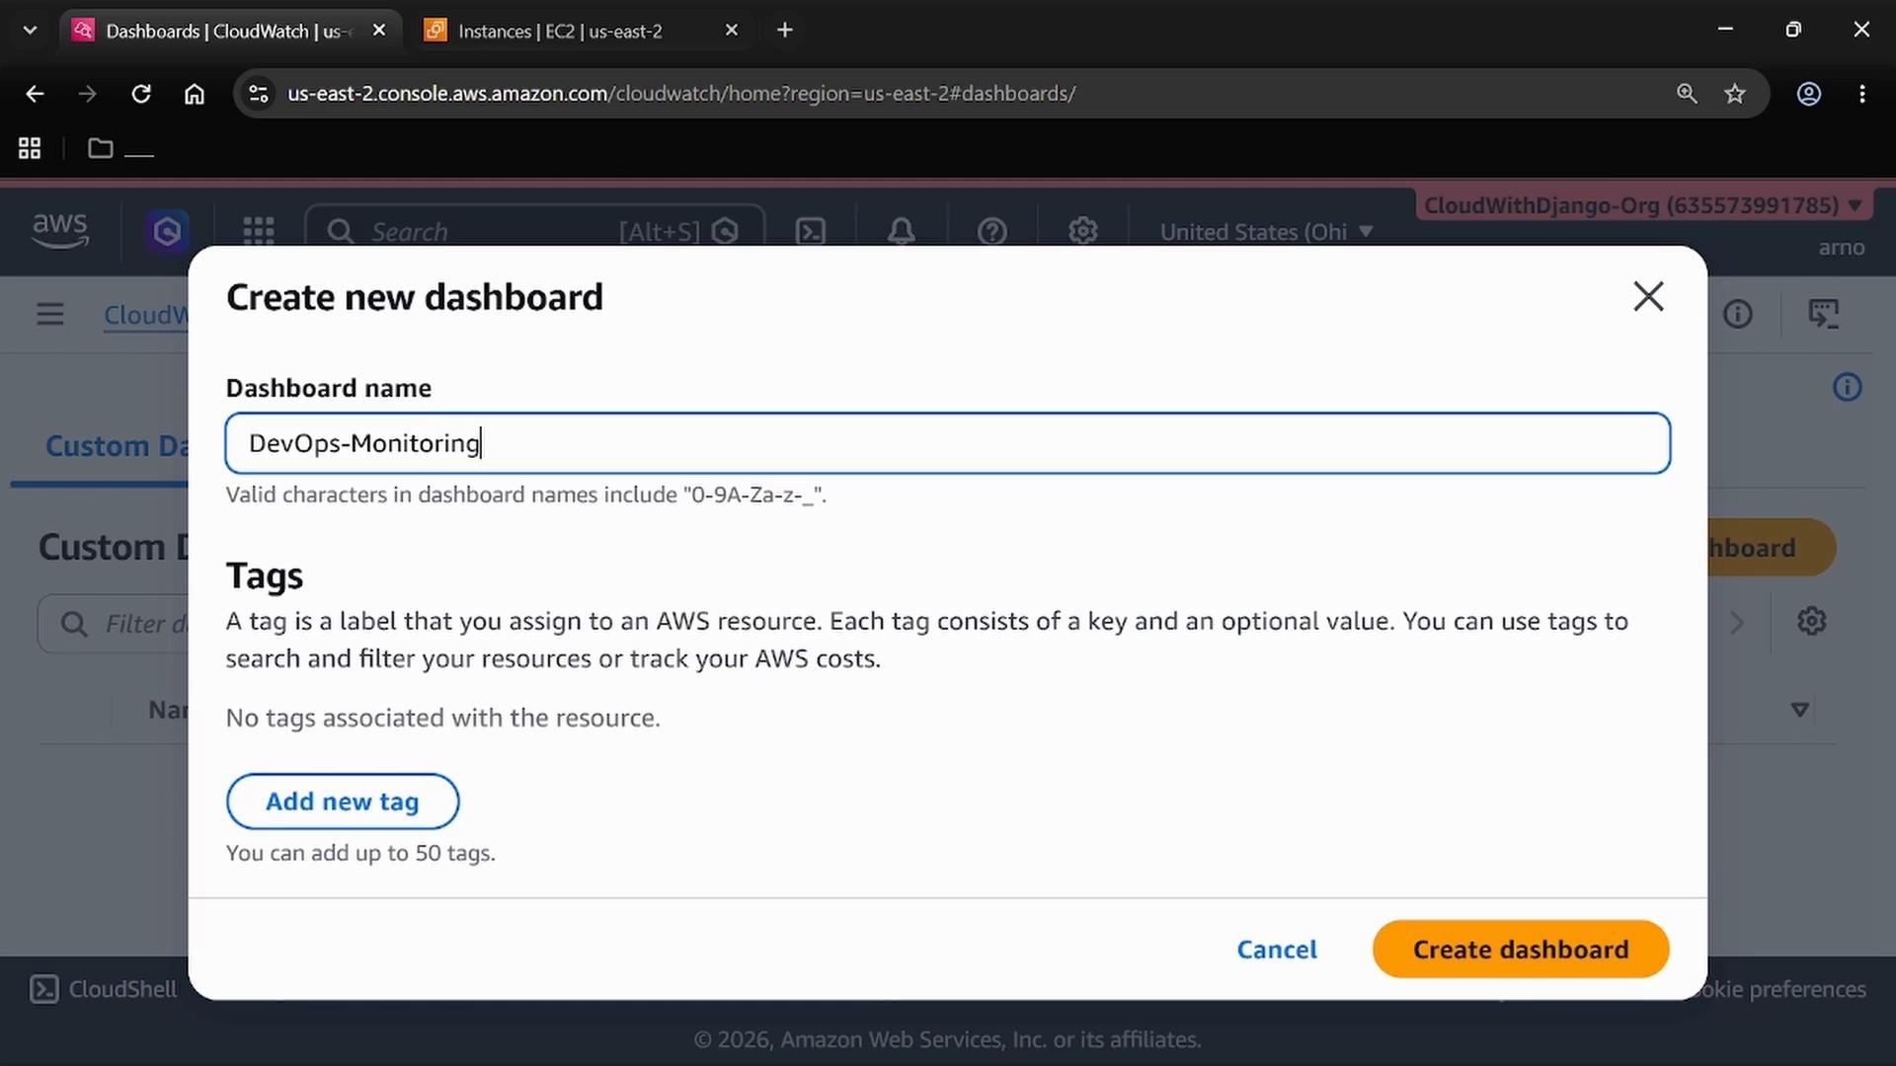This screenshot has width=1896, height=1066.
Task: Open the info panel icon in breadcrumb bar
Action: pyautogui.click(x=1738, y=315)
